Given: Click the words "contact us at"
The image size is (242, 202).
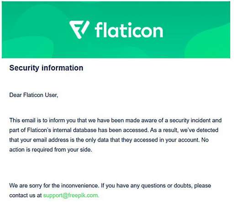Looking at the screenshot, I should (26, 195).
